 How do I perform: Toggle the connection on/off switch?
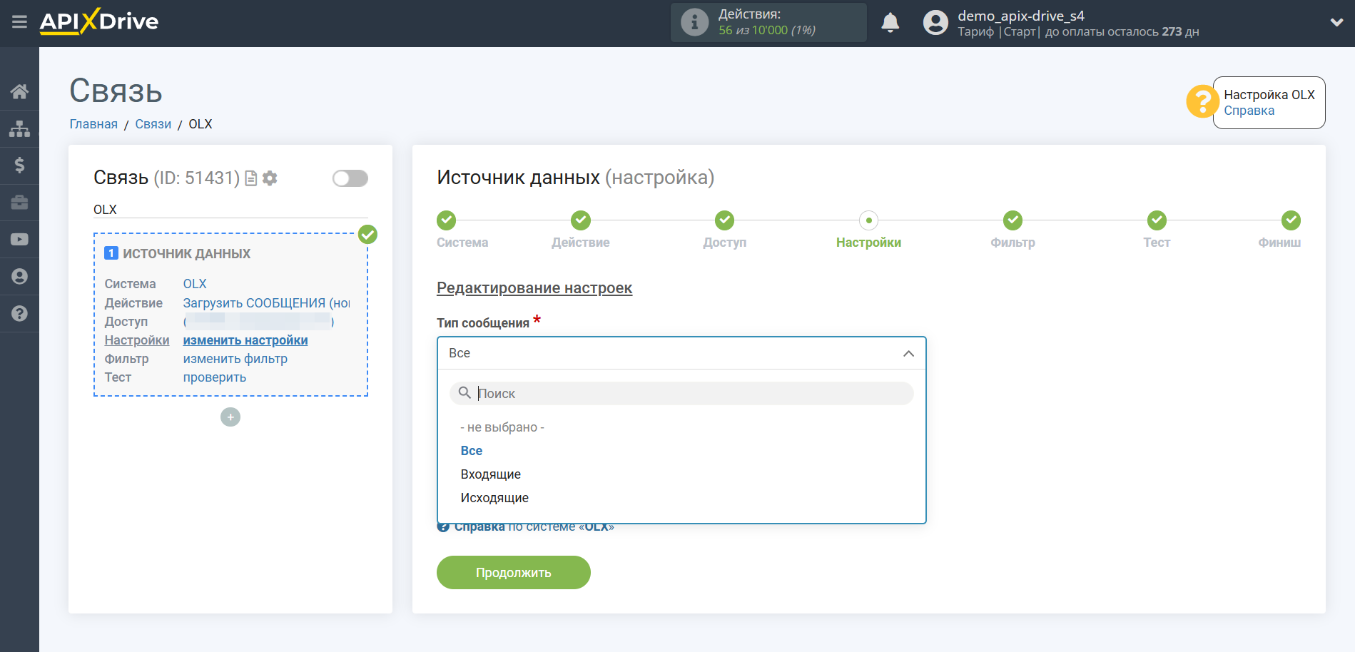350,178
